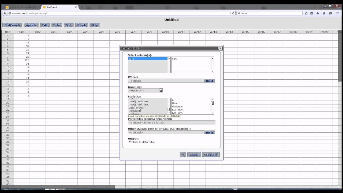The image size is (343, 193).
Task: Go to the Firefox home page icon
Action: tap(324, 13)
